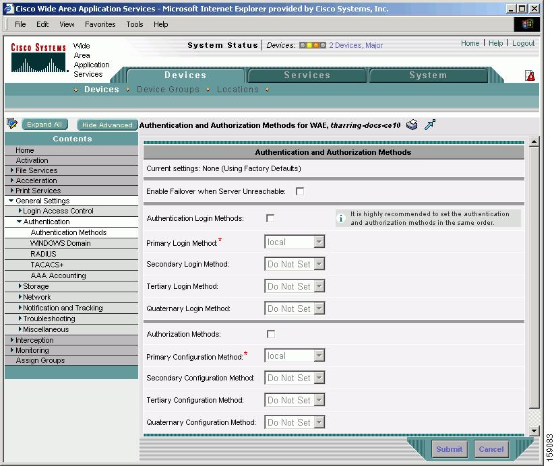The height and width of the screenshot is (466, 554).
Task: Open the Primary Configuration Method dropdown
Action: point(295,356)
